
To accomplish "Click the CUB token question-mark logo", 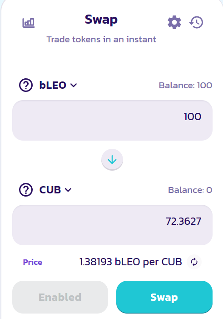I will coord(26,190).
